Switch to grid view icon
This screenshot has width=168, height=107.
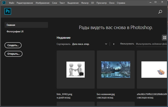[x=165, y=37]
